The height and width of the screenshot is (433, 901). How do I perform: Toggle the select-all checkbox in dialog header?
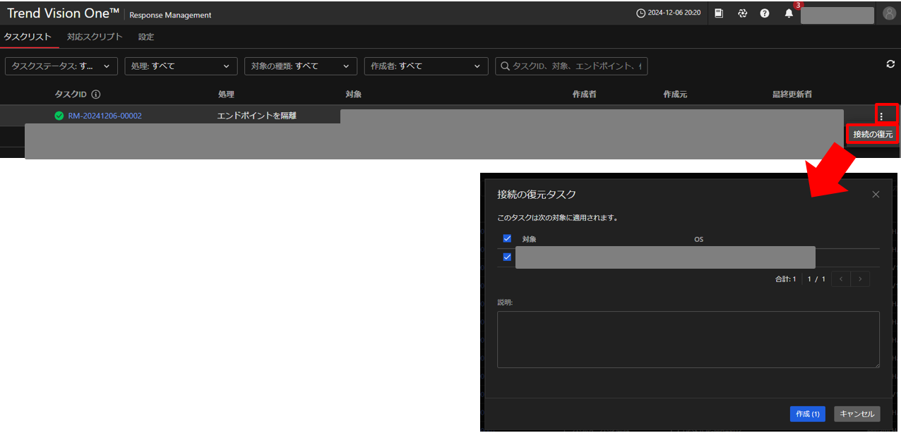pos(507,238)
